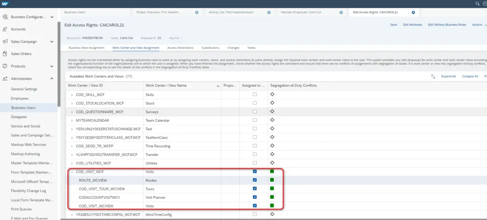Viewport: 487px width, 220px height.
Task: Click the Sales Orders sidebar icon
Action: pyautogui.click(x=5, y=54)
